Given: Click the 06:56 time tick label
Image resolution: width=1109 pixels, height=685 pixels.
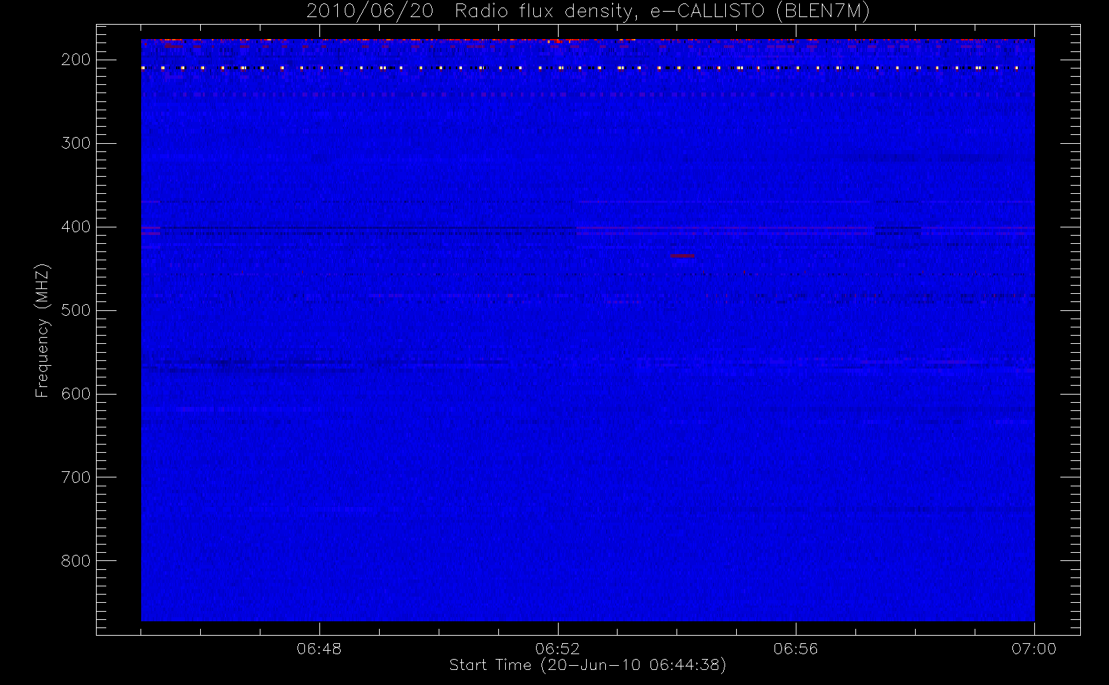Looking at the screenshot, I should click(796, 649).
